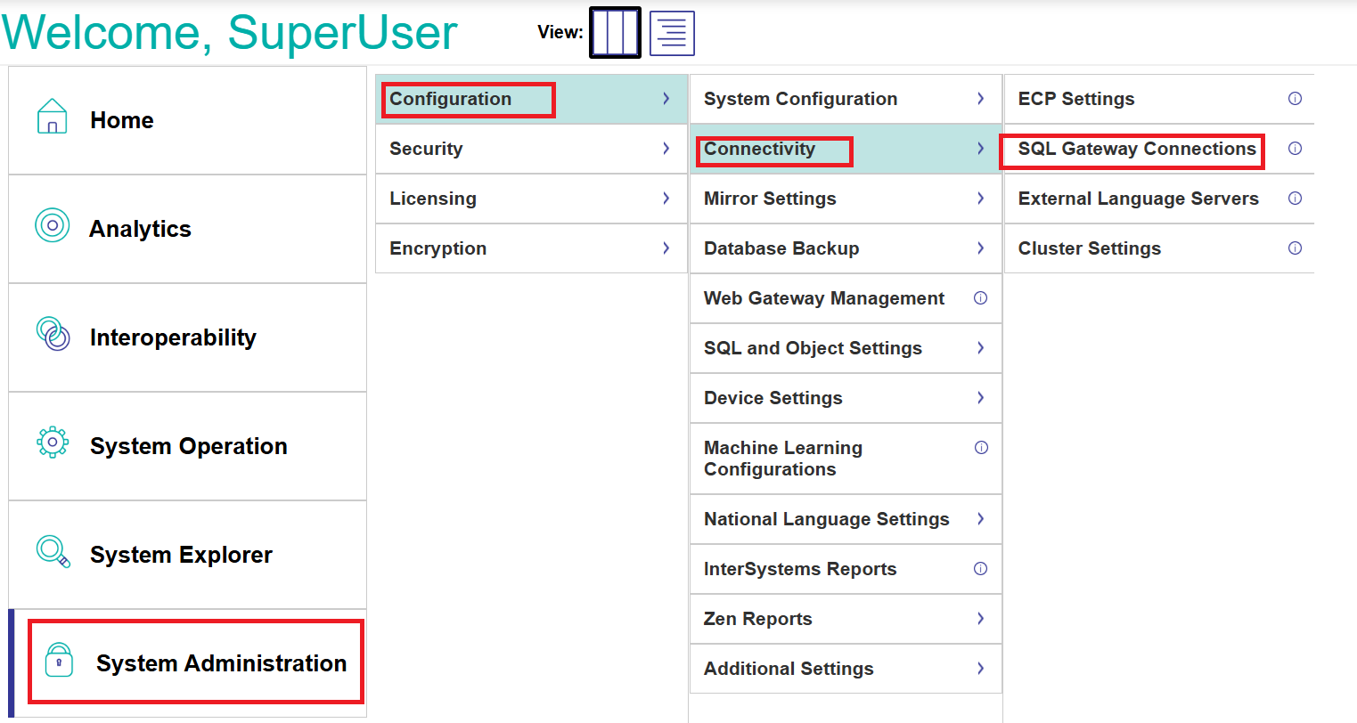Click the System Administration padlock icon
1357x723 pixels.
[x=59, y=661]
